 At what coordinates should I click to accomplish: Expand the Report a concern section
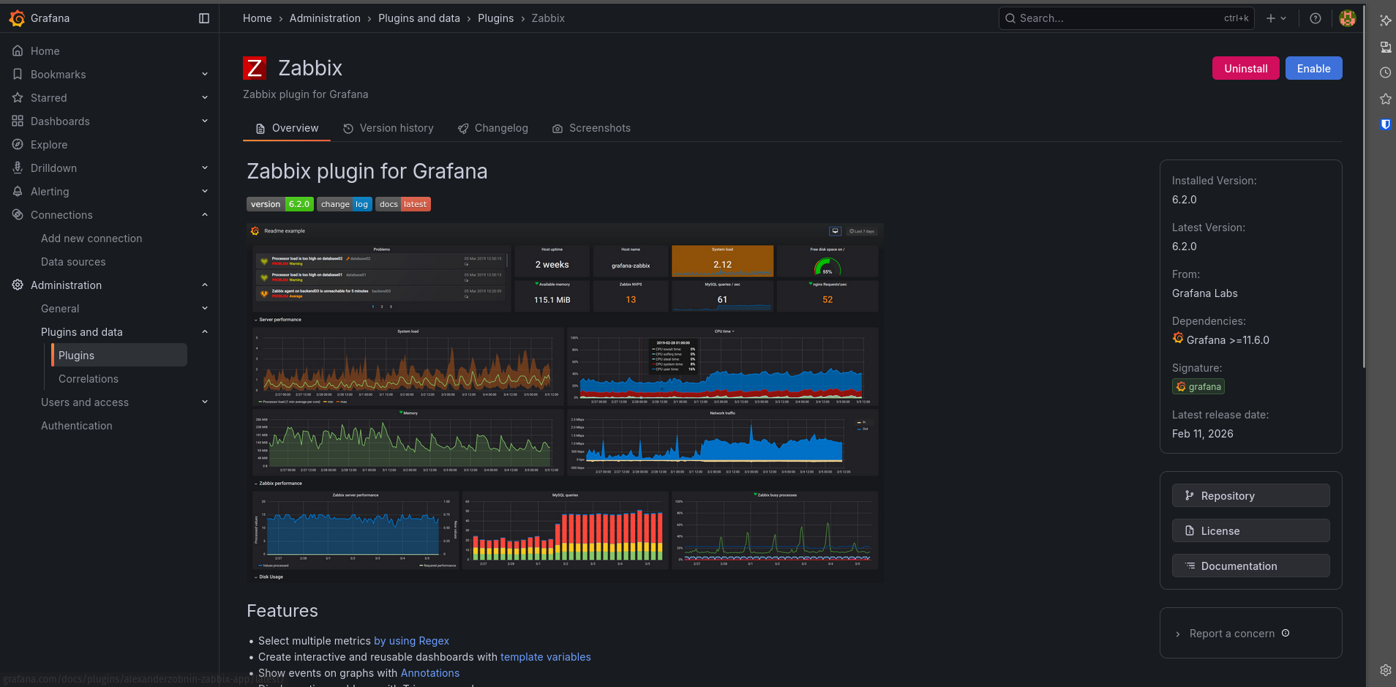click(x=1231, y=634)
